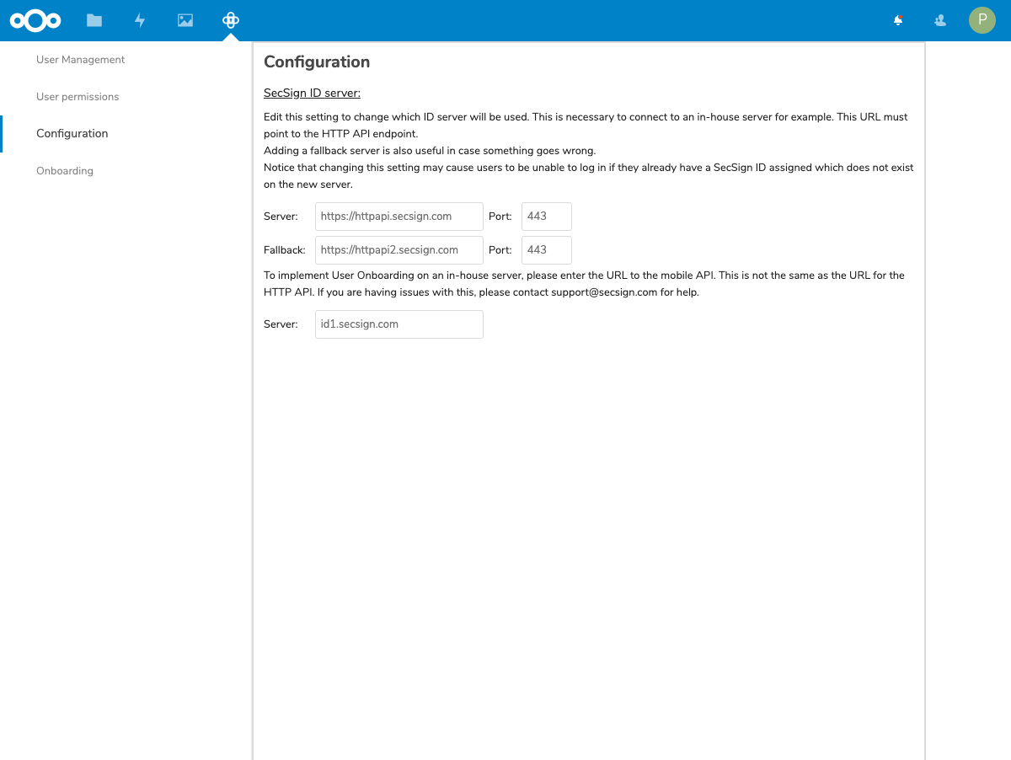This screenshot has height=760, width=1011.
Task: Go to User Management section
Action: click(81, 60)
